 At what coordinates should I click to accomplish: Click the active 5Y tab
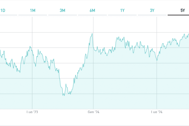tap(182, 10)
